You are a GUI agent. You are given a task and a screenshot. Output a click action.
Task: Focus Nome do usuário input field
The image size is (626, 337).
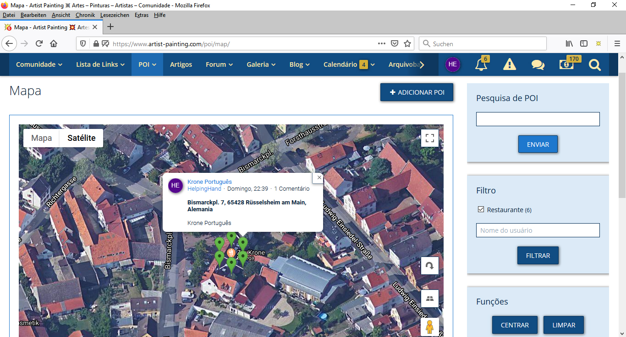pyautogui.click(x=538, y=230)
